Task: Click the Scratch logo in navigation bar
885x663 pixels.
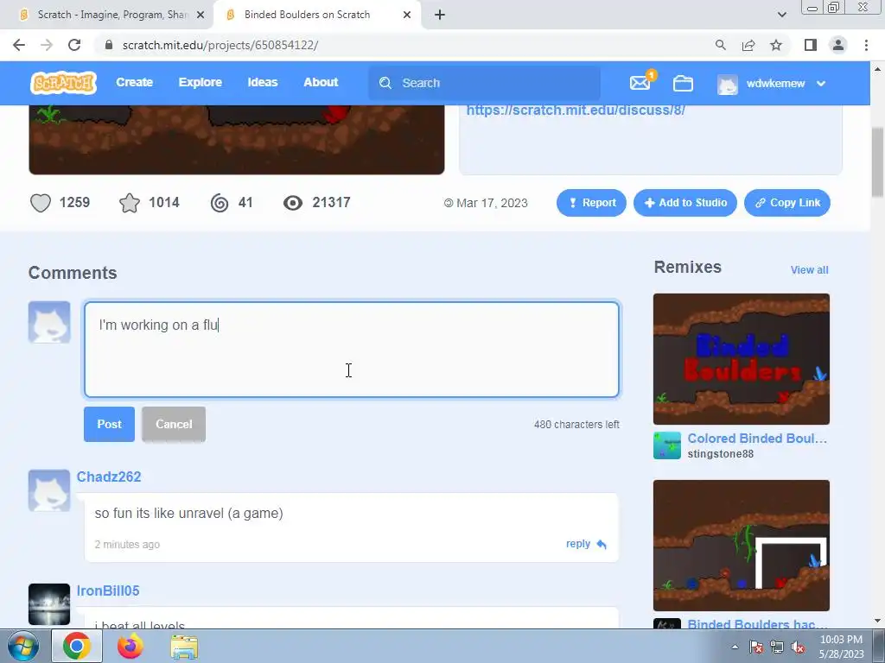Action: point(63,83)
